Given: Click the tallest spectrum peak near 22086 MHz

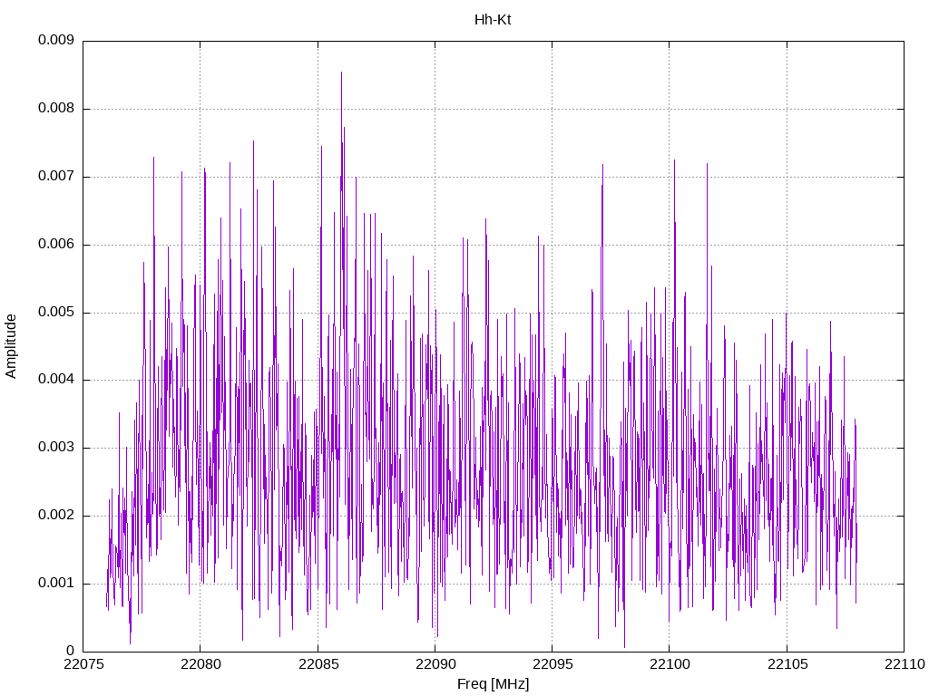Looking at the screenshot, I should pyautogui.click(x=341, y=72).
